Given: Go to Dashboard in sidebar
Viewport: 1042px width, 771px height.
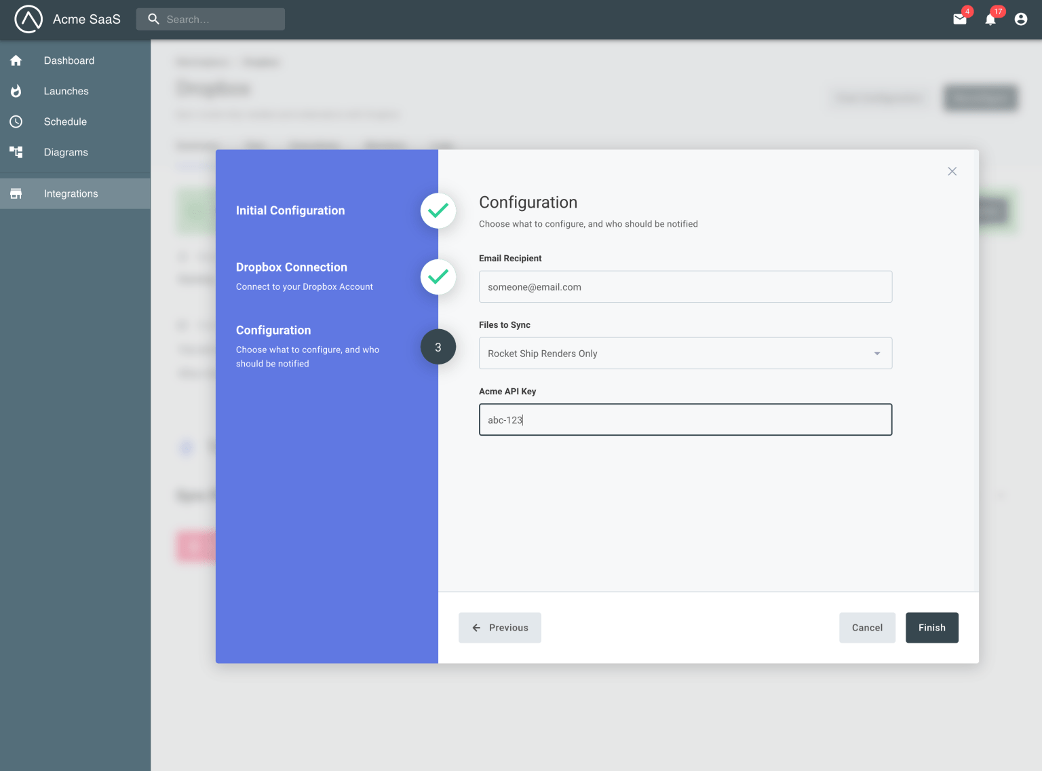Looking at the screenshot, I should coord(75,60).
